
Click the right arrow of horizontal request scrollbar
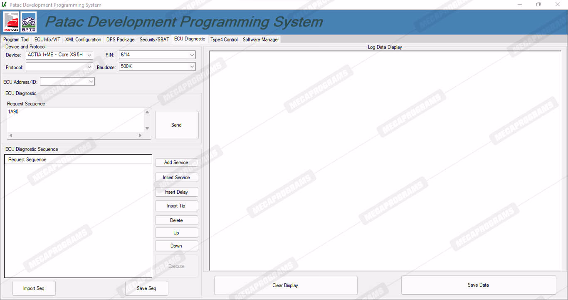(x=140, y=136)
